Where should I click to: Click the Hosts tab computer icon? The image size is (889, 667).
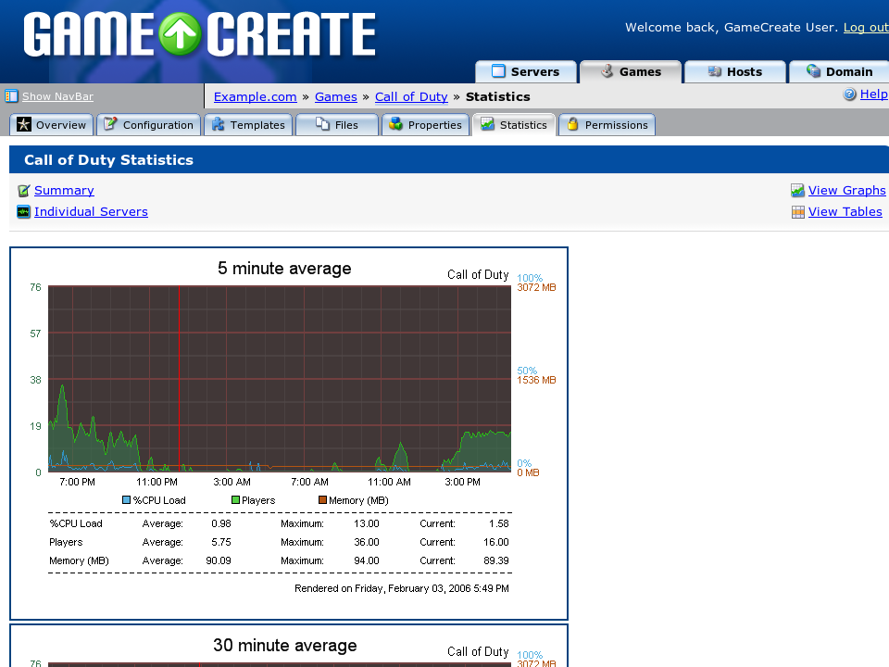pyautogui.click(x=714, y=71)
